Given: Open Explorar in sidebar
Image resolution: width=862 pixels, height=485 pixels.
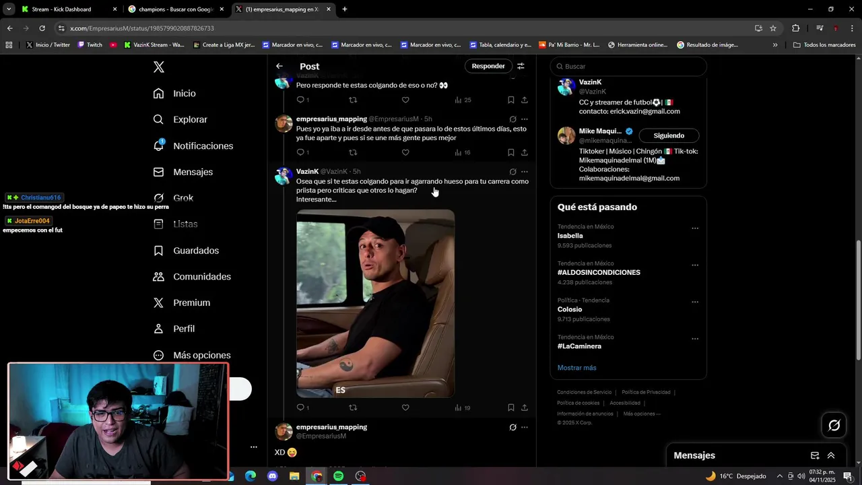Looking at the screenshot, I should [x=180, y=119].
